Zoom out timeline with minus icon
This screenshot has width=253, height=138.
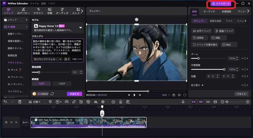point(222,102)
